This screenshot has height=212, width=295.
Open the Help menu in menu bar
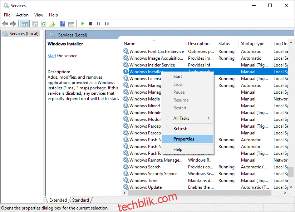coord(53,15)
